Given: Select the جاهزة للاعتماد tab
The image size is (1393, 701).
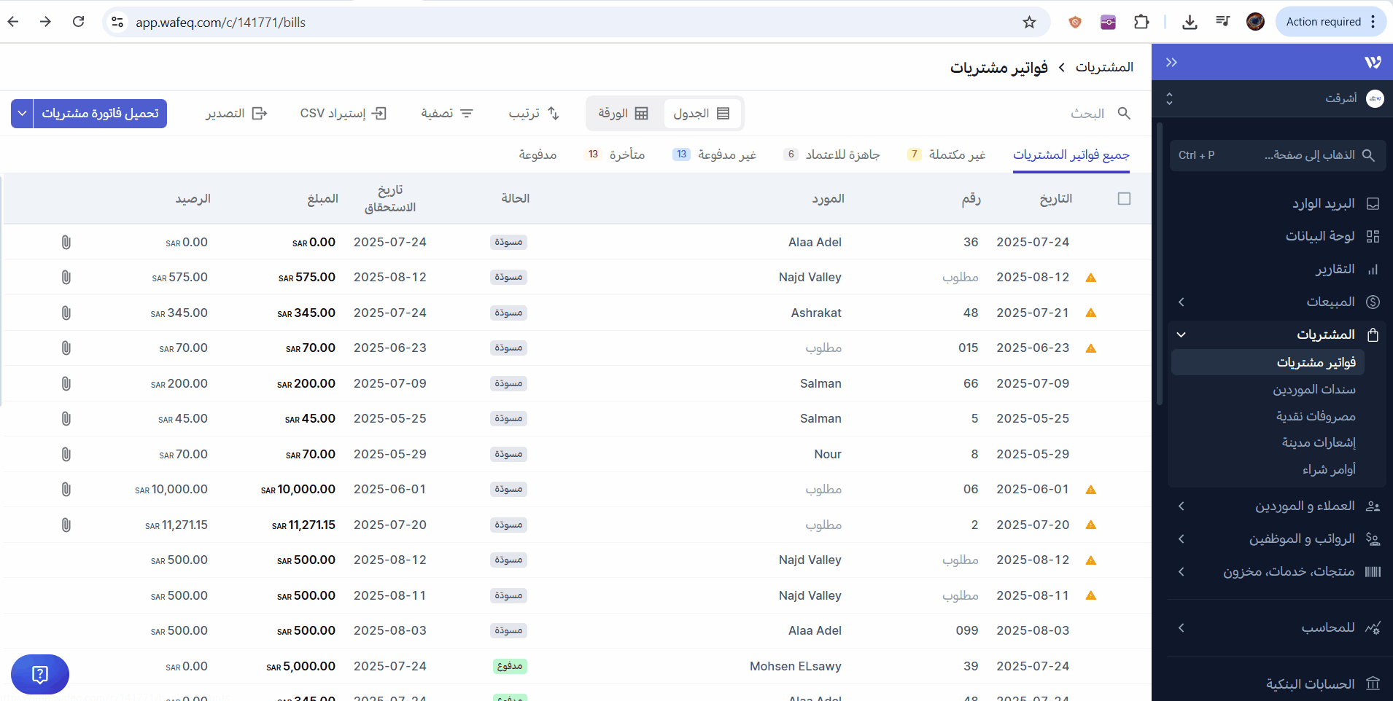Looking at the screenshot, I should [842, 154].
